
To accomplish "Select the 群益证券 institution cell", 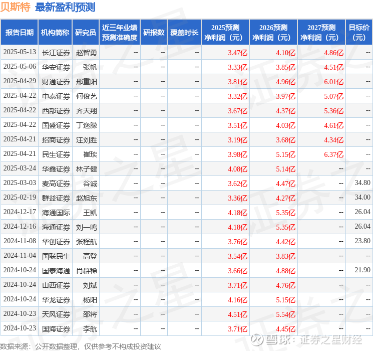I will click(56, 198).
